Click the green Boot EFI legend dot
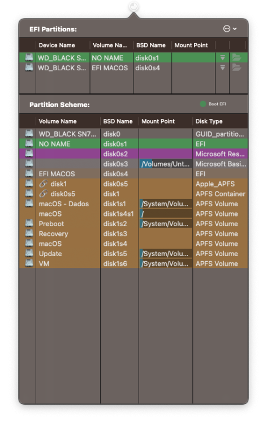The image size is (267, 425). coord(203,104)
